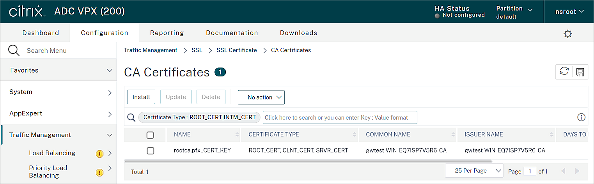
Task: Click the gwtest common name cell
Action: click(406, 150)
